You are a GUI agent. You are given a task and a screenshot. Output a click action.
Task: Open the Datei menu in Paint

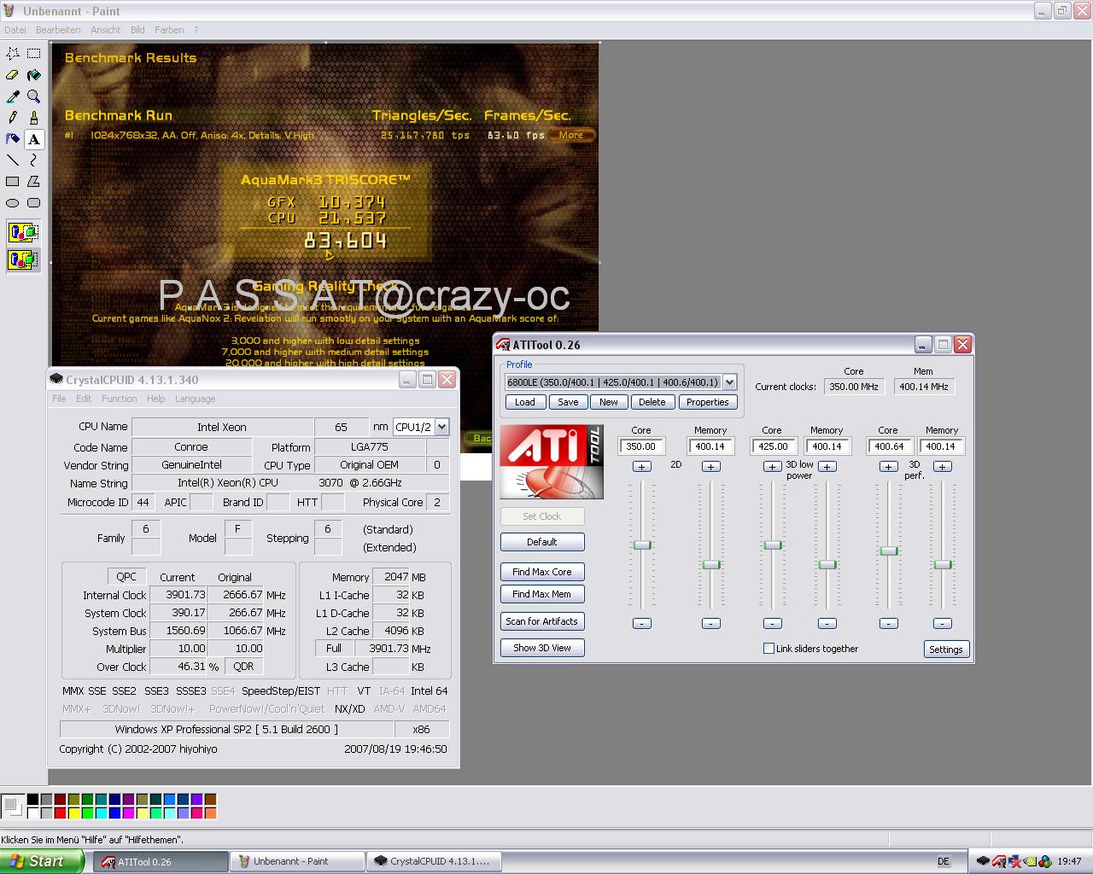(x=15, y=30)
